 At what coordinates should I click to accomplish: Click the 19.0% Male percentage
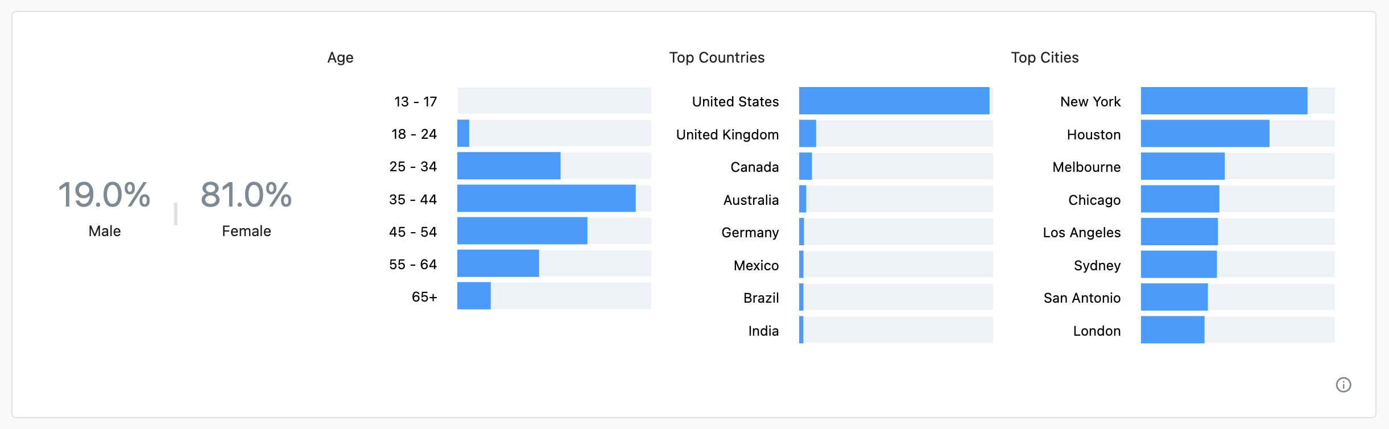click(x=104, y=195)
